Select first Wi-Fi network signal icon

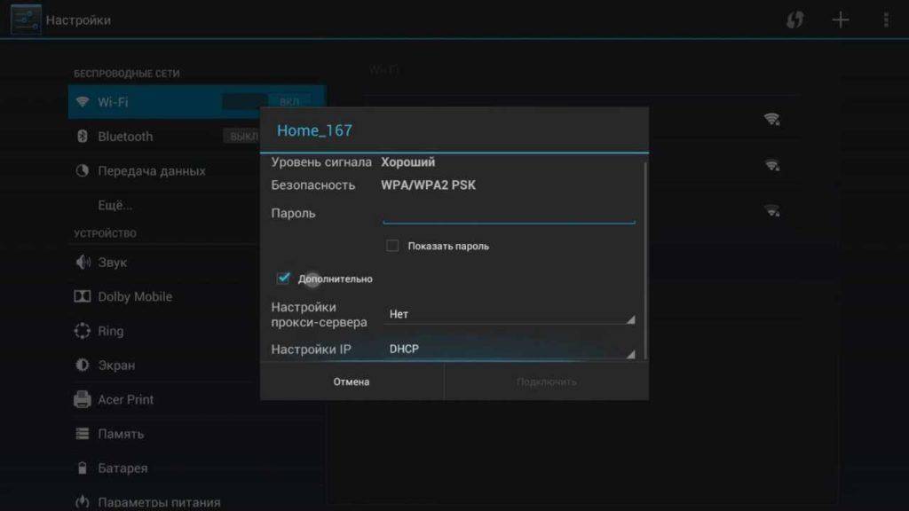pyautogui.click(x=771, y=119)
